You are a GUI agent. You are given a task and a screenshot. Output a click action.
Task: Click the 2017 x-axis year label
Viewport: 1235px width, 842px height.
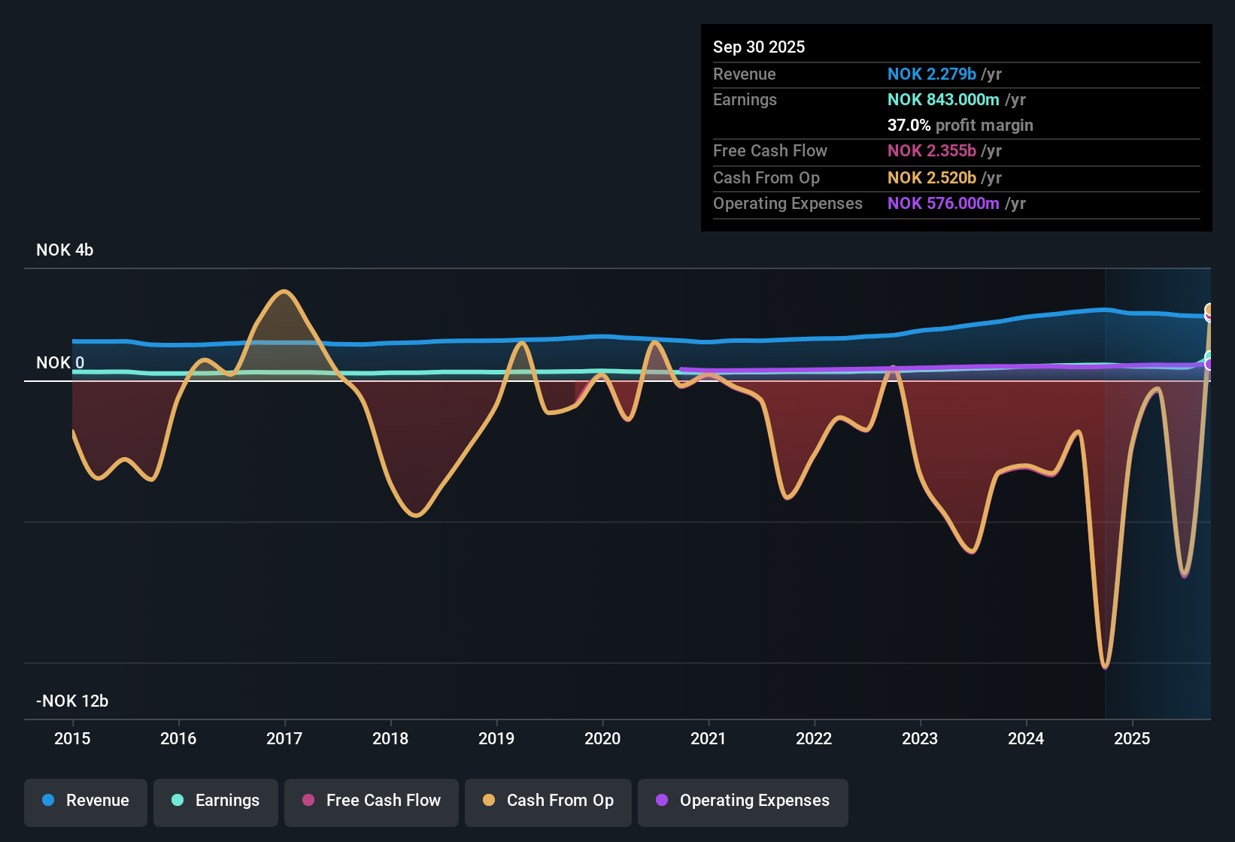[x=284, y=738]
